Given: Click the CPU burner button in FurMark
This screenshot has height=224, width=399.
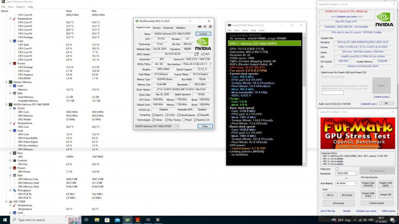Looking at the screenshot, I should coord(339,203).
